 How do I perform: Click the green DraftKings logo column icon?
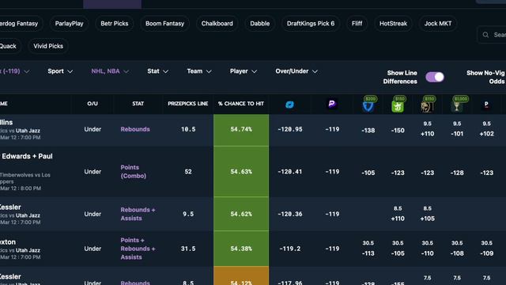(398, 107)
